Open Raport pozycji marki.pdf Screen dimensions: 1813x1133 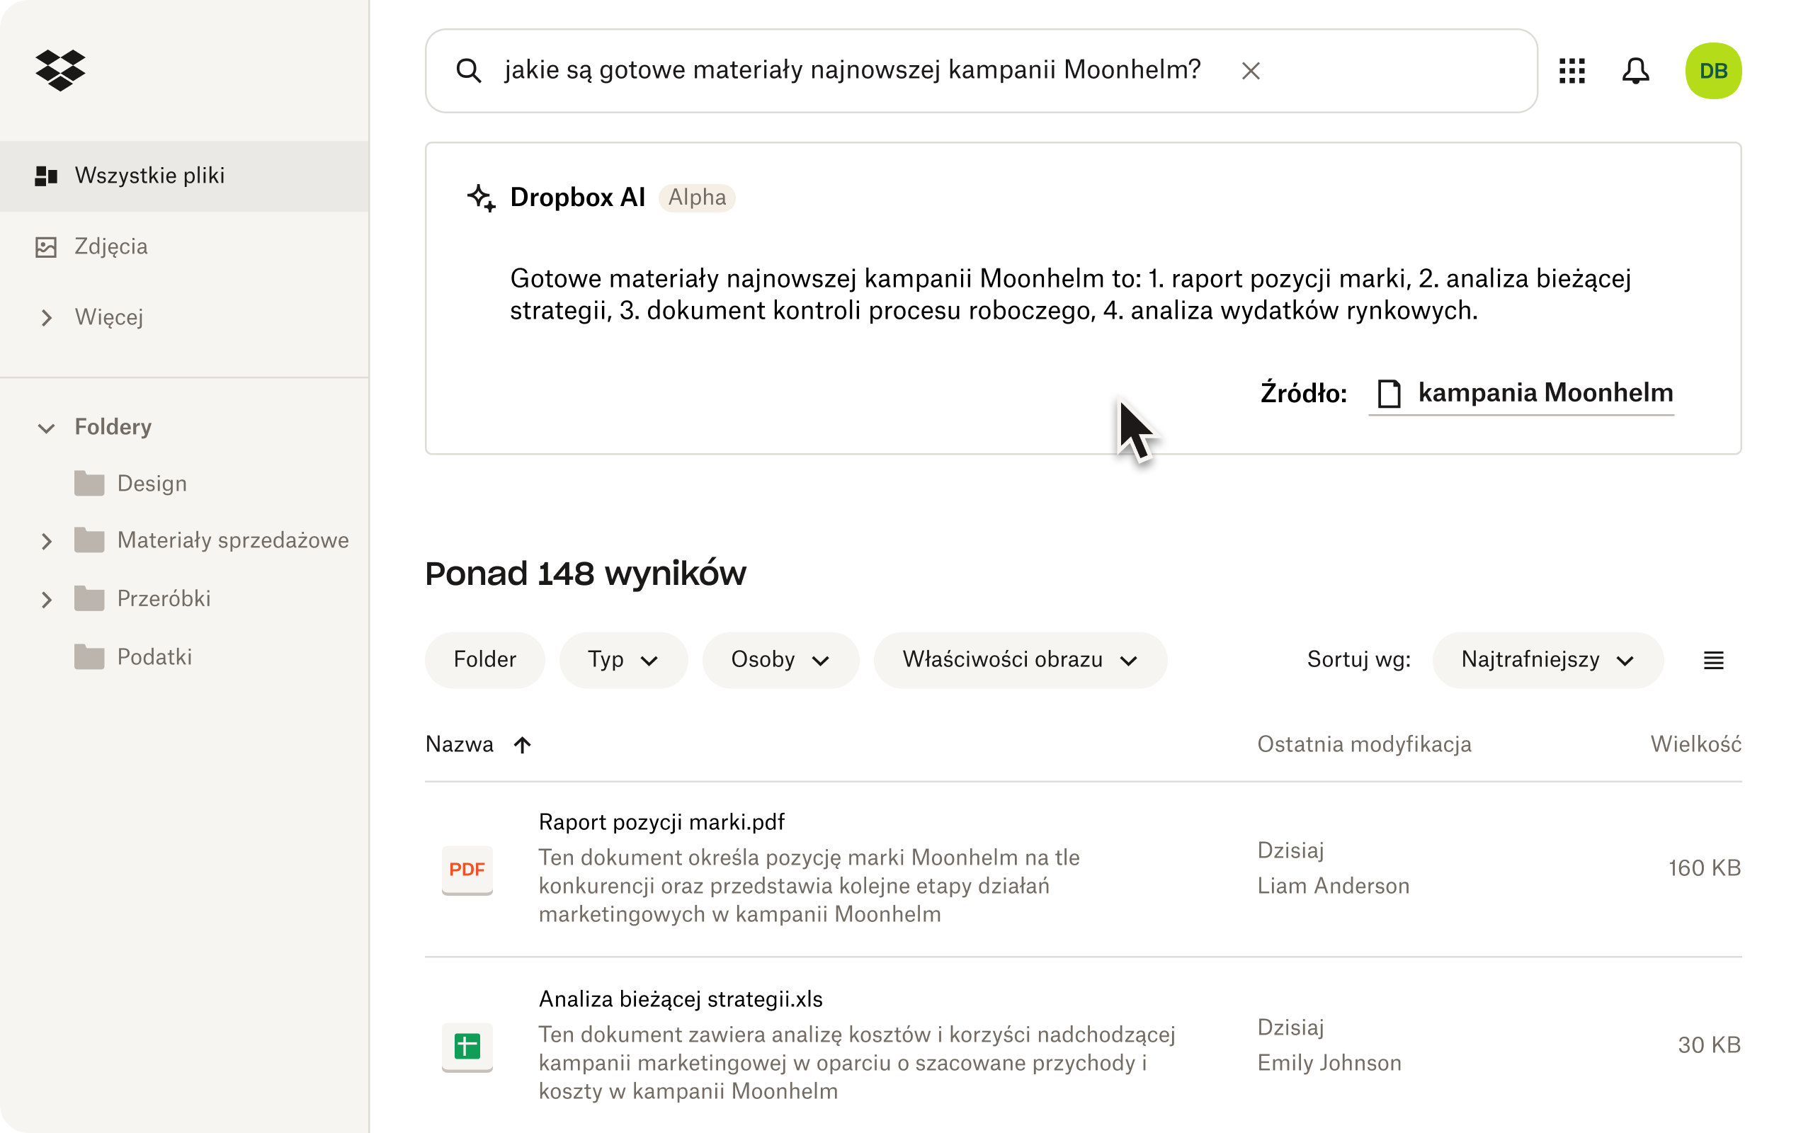[x=661, y=822]
